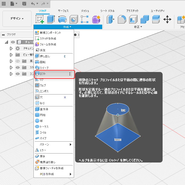Expand the ドキュメント設定 tree node

click(11, 48)
